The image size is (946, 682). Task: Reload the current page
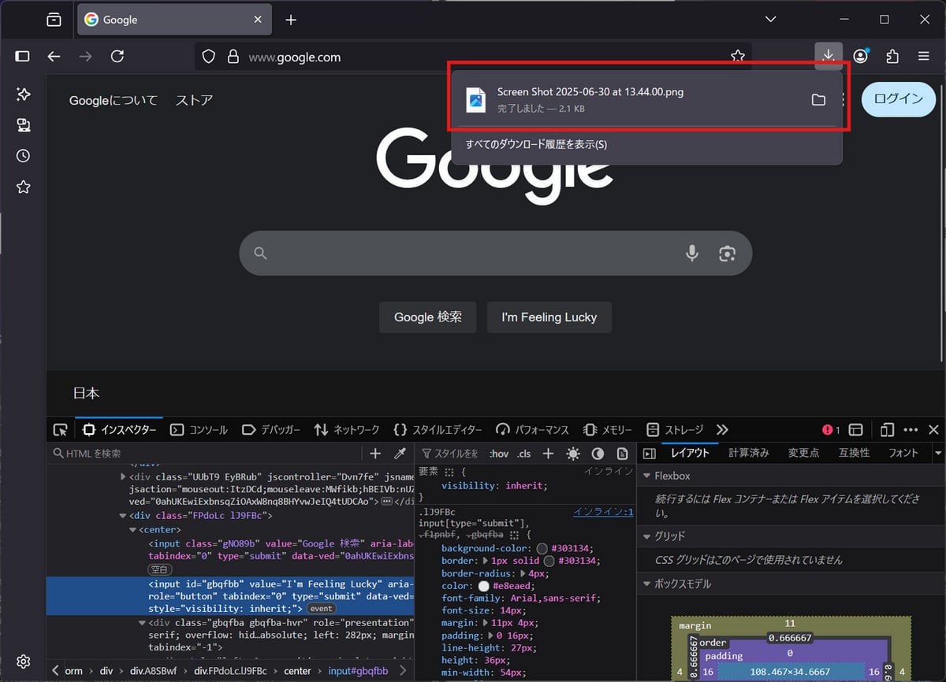point(117,57)
